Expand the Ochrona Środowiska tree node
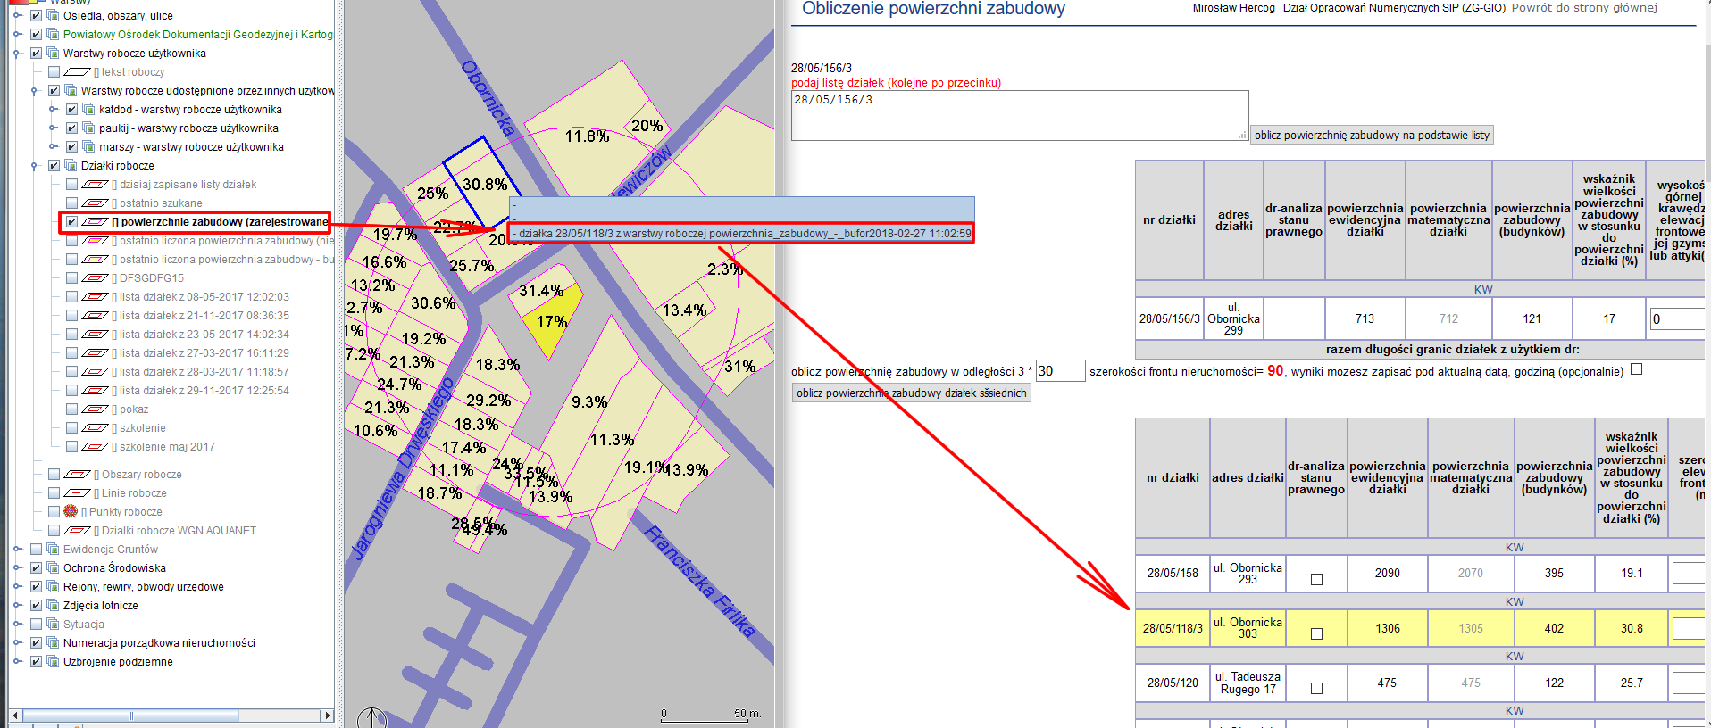Screen dimensions: 1711x728 tap(17, 568)
